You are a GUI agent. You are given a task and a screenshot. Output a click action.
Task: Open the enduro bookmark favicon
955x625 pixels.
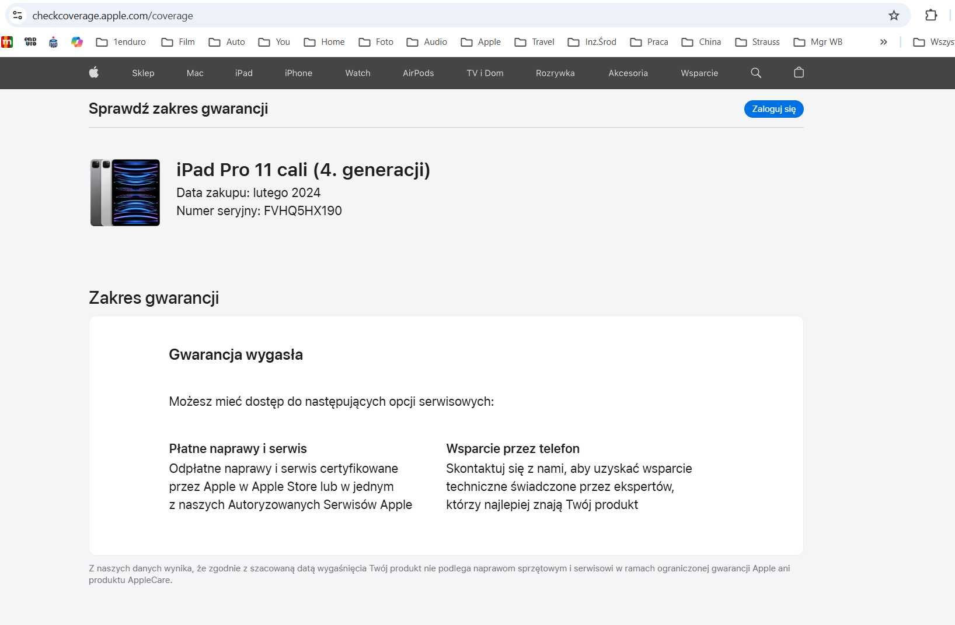30,42
